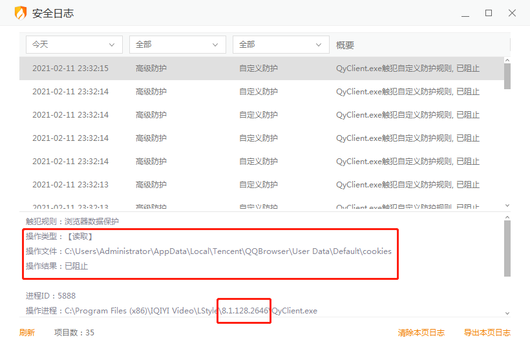The width and height of the screenshot is (530, 349).
Task: Open the 今天 date filter dropdown
Action: click(x=74, y=45)
